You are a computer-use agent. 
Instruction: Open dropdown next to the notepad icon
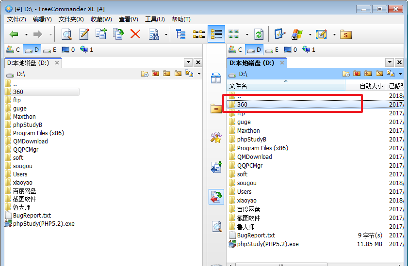[334, 34]
